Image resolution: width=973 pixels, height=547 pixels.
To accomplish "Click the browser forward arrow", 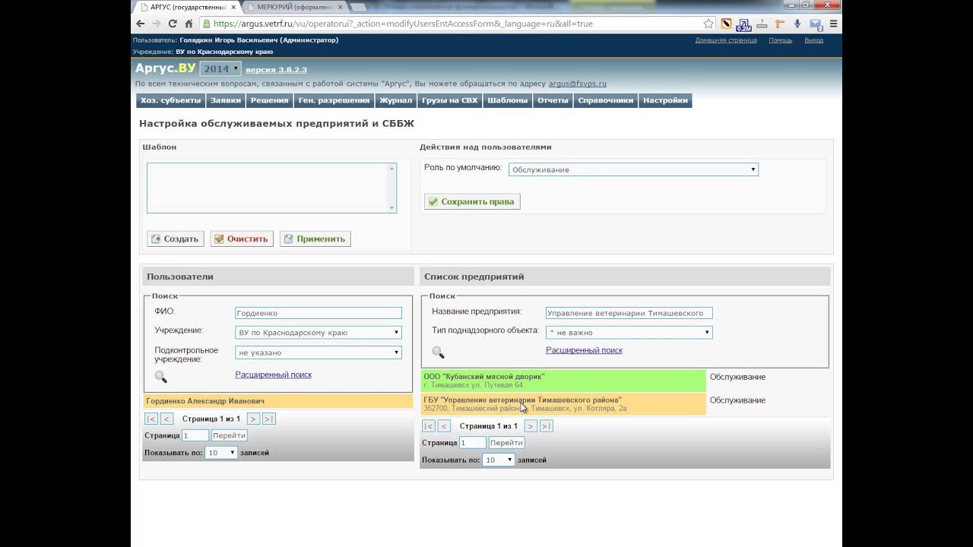I will 157,24.
